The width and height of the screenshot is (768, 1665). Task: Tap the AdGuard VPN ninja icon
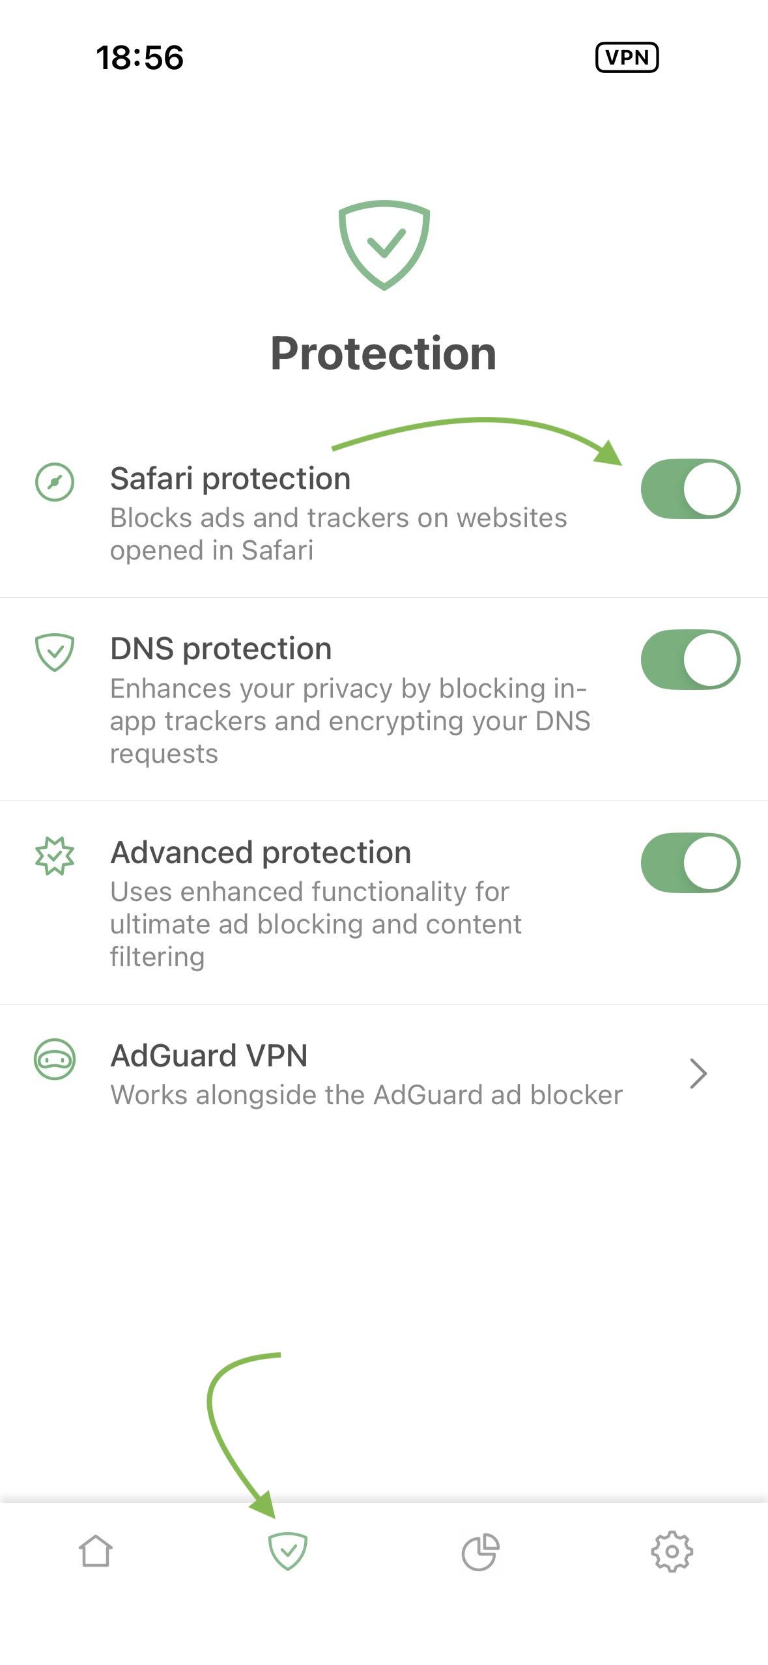tap(55, 1059)
